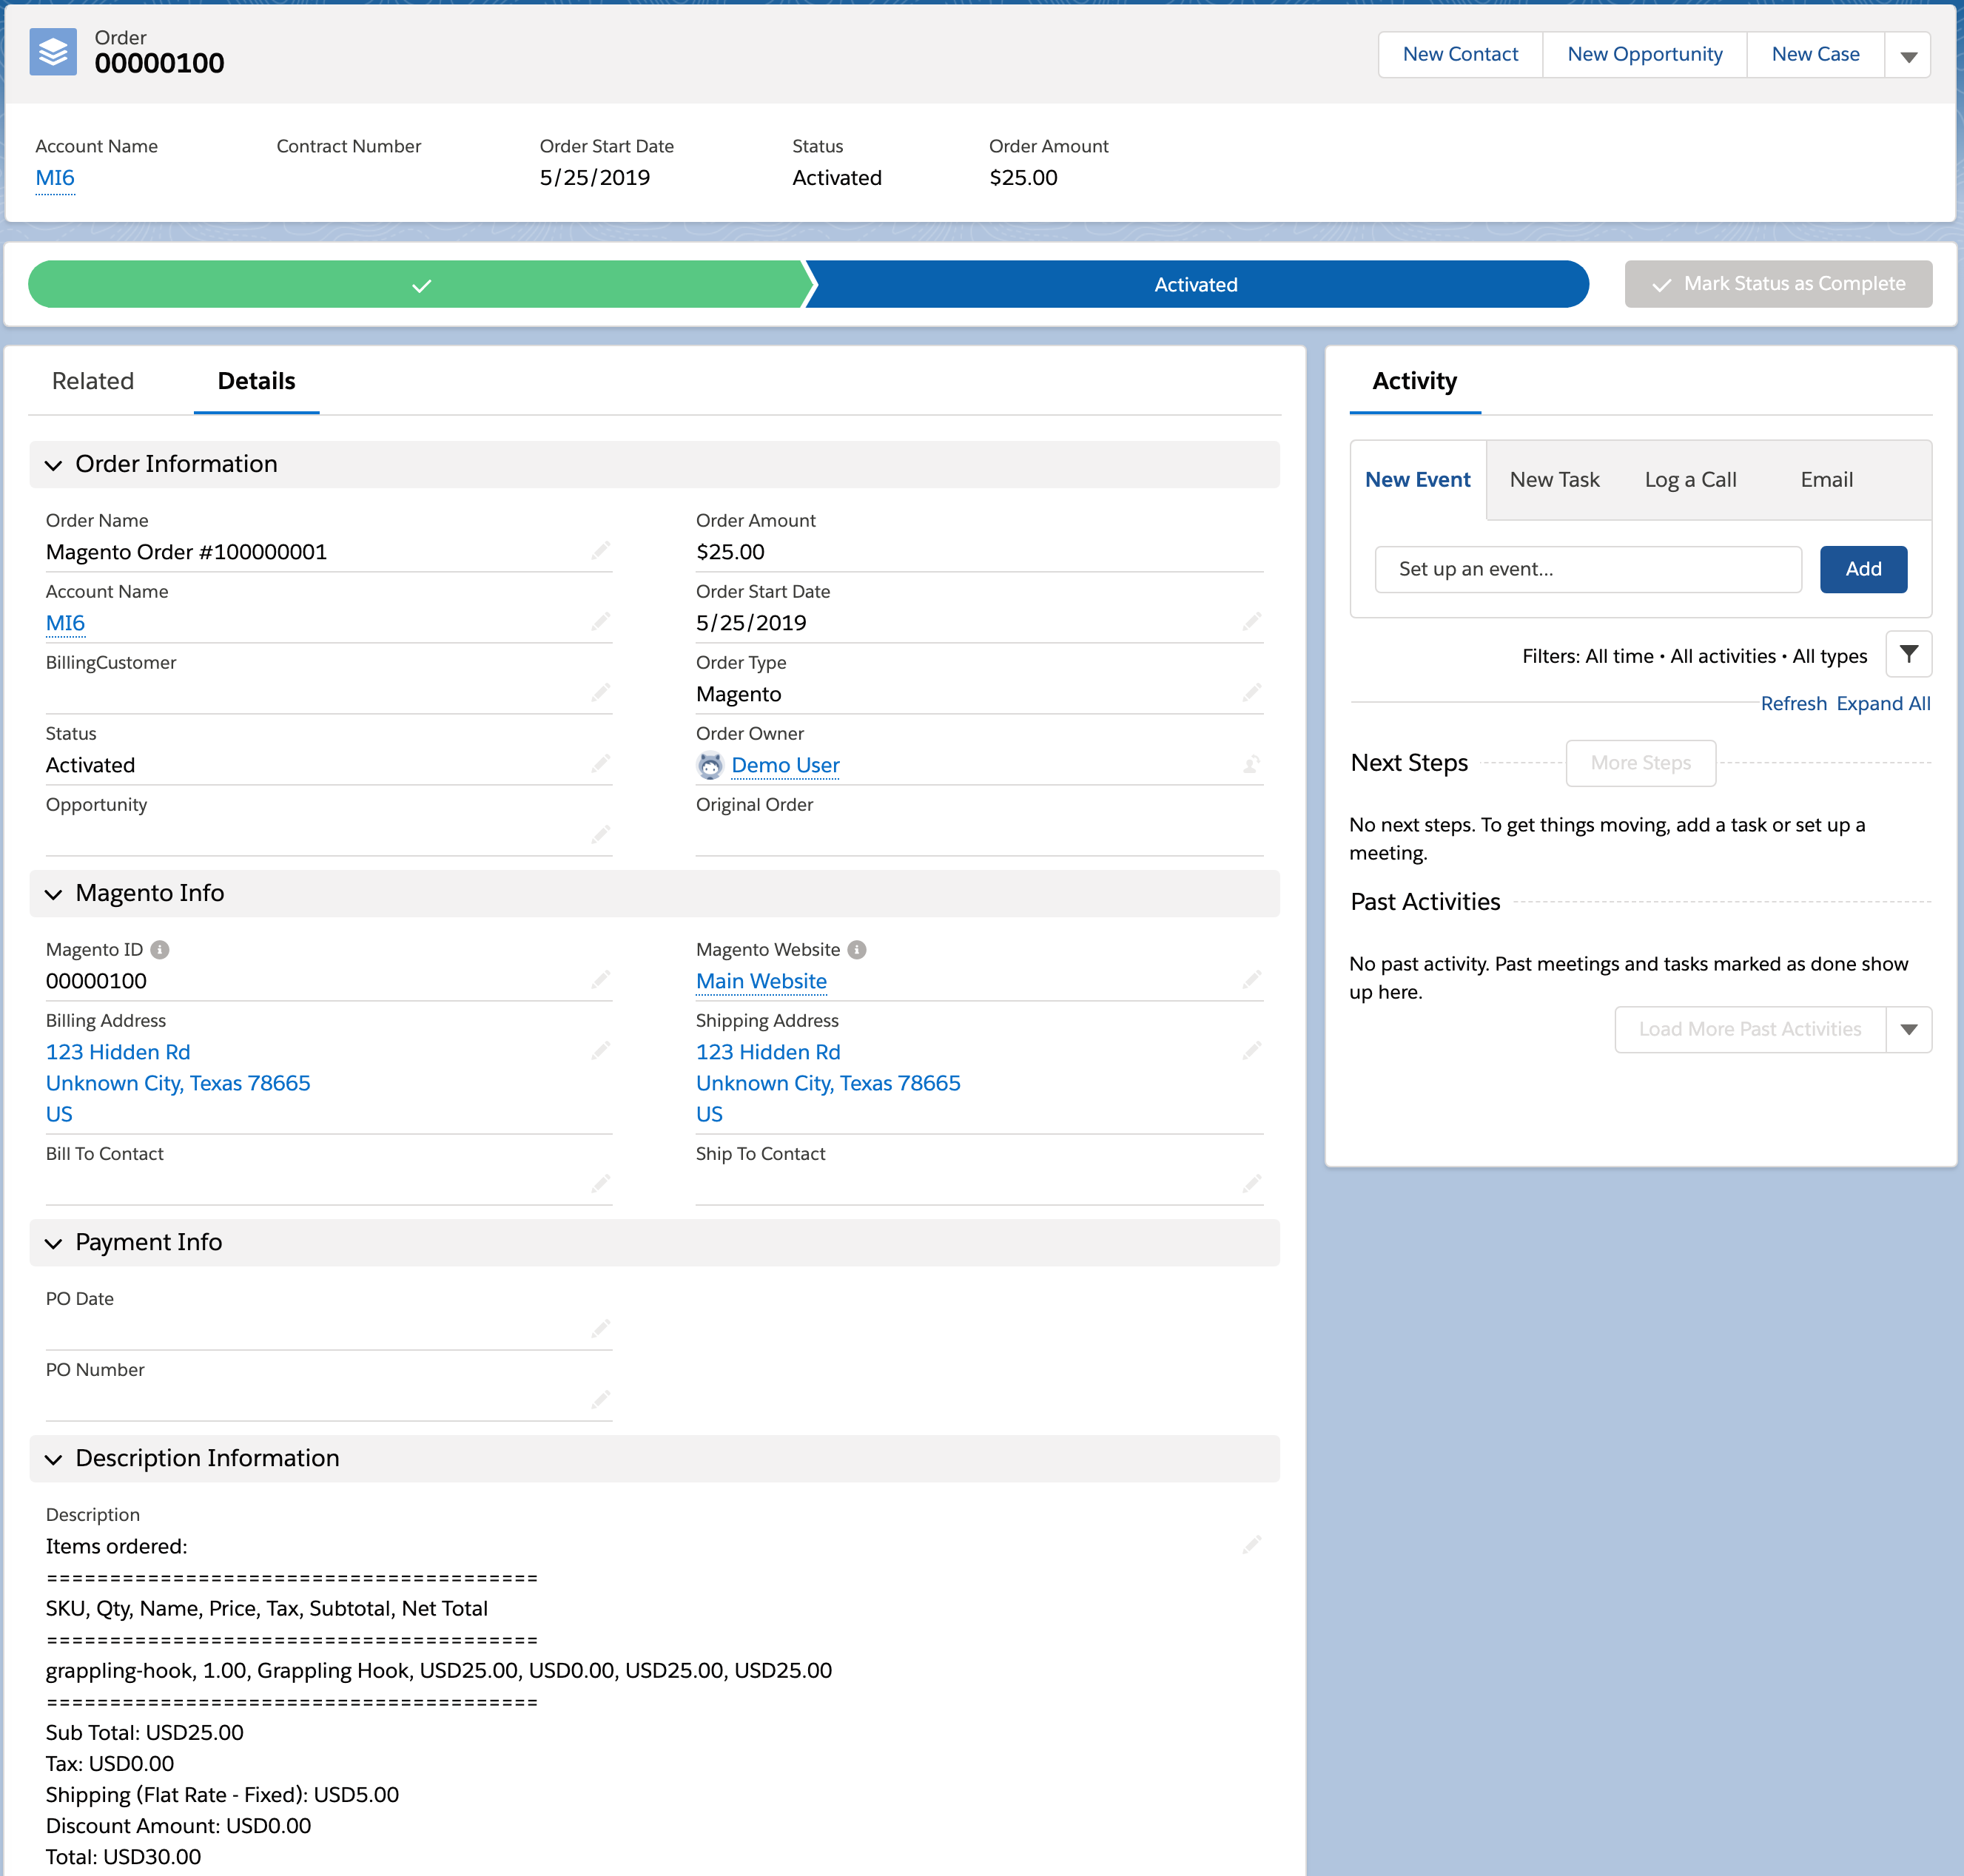The height and width of the screenshot is (1876, 1964).
Task: Click the Set up an event input field
Action: [x=1587, y=569]
